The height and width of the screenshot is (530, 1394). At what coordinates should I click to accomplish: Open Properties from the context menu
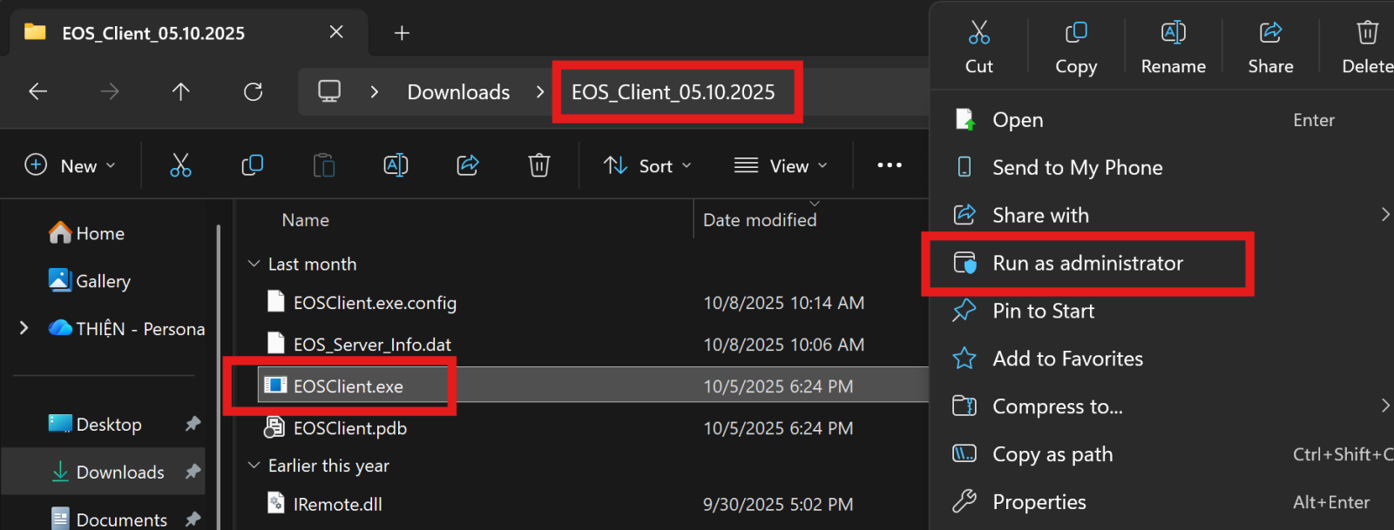(x=1039, y=502)
